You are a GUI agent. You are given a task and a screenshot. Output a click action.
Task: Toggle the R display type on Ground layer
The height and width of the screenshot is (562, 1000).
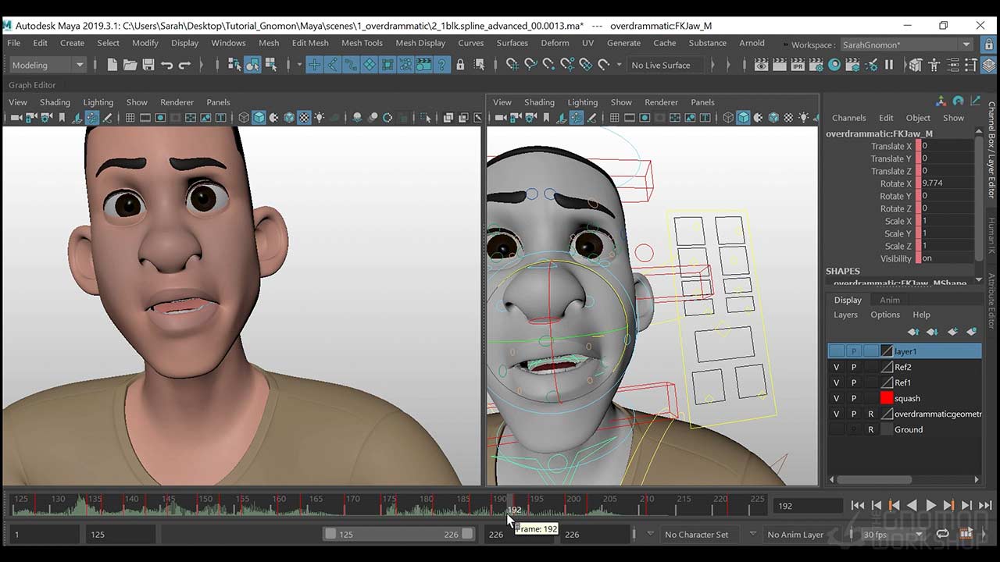coord(870,429)
